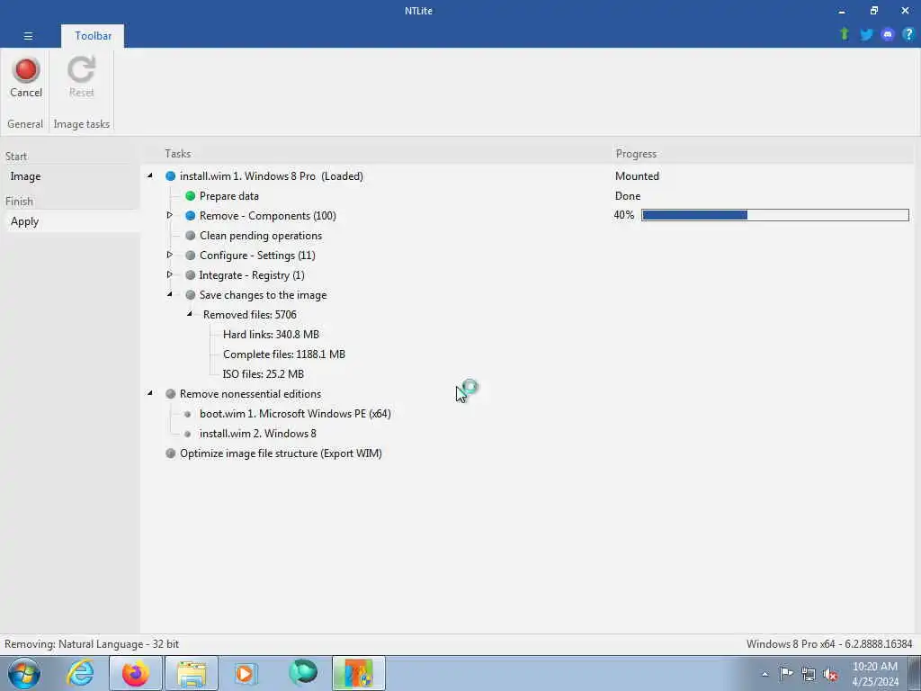Switch to NTLite taskbar icon
Viewport: 921px width, 691px height.
(x=358, y=673)
